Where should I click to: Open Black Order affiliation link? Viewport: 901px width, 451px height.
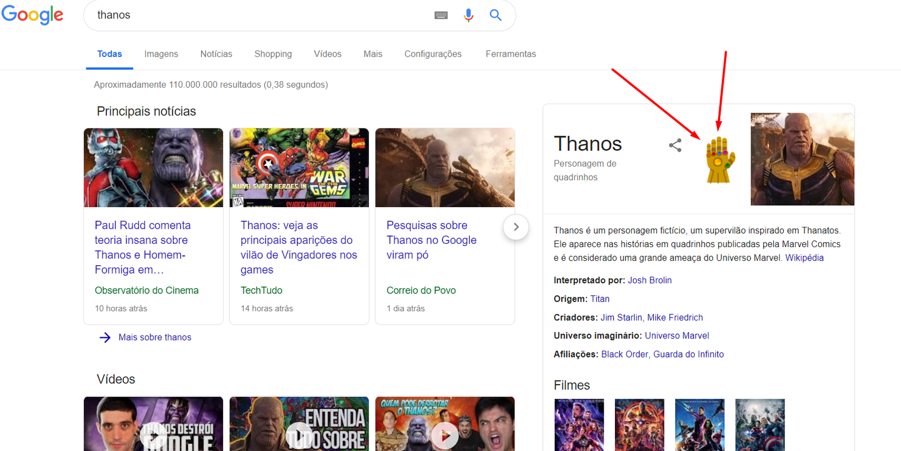(625, 354)
